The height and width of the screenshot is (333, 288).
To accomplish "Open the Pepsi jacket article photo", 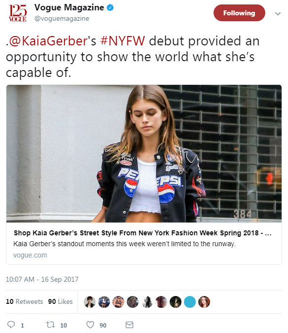I will (144, 153).
